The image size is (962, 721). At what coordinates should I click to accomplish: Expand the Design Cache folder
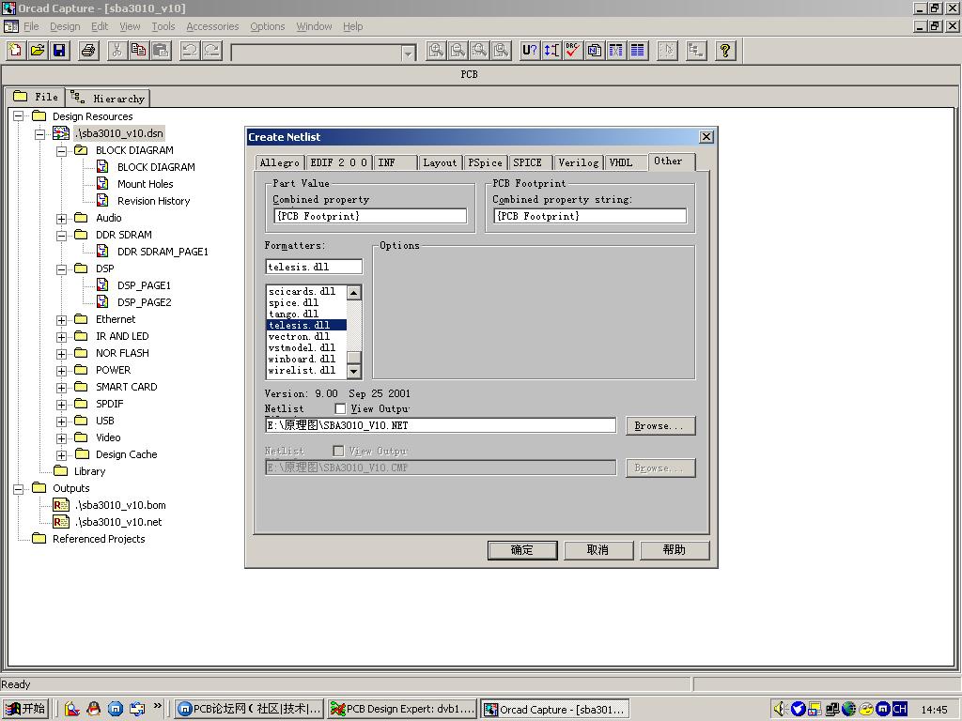tap(61, 454)
